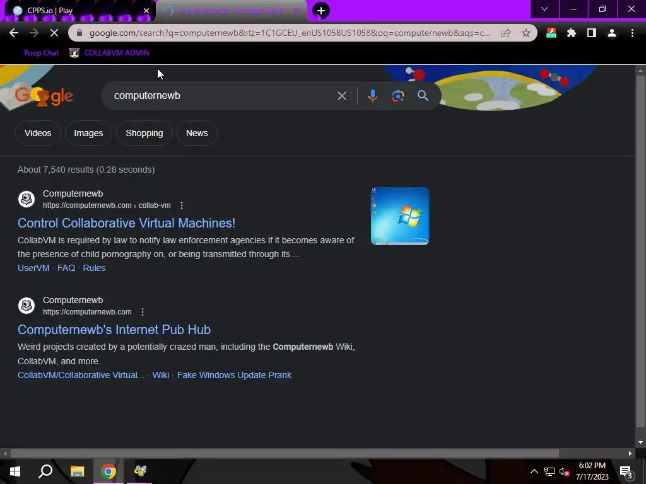This screenshot has height=484, width=646.
Task: Toggle the browser side panel
Action: [591, 33]
